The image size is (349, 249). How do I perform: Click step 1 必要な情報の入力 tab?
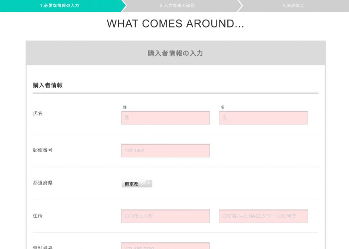pos(60,6)
